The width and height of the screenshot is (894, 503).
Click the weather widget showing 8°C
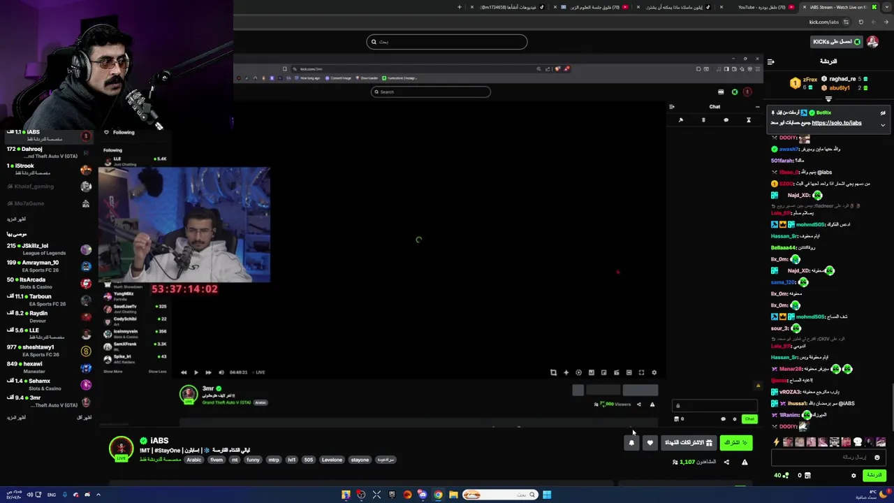(x=874, y=494)
